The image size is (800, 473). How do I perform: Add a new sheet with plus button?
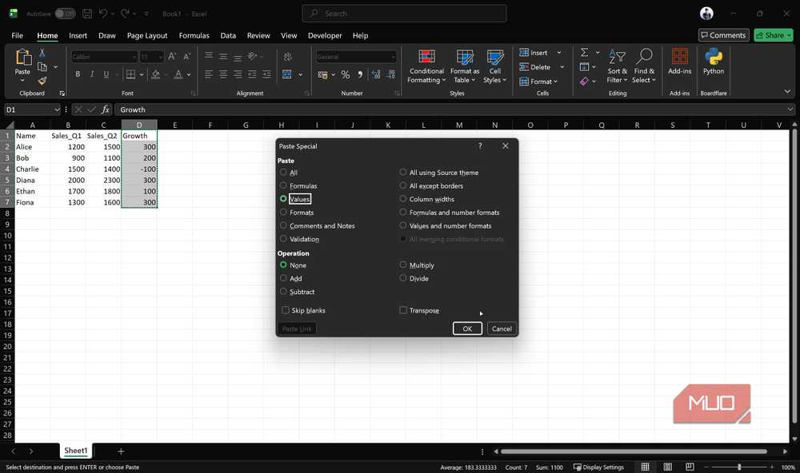121,451
